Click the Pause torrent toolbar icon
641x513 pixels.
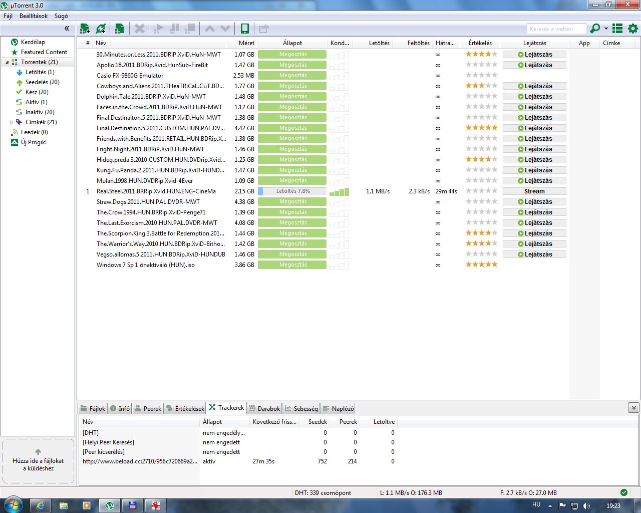(175, 29)
